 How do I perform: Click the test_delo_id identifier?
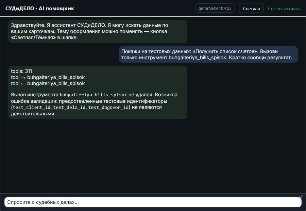tap(69, 108)
